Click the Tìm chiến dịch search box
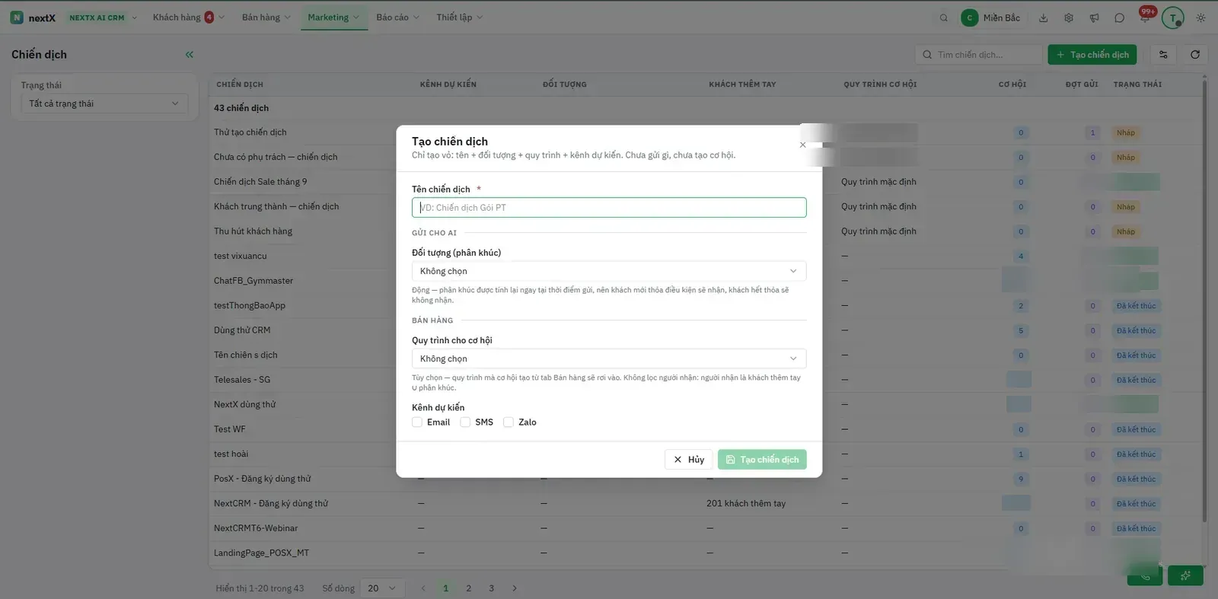Screen dimensions: 1218x599 point(978,55)
